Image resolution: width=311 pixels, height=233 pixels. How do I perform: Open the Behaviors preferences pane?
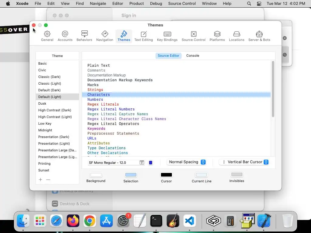click(x=84, y=36)
